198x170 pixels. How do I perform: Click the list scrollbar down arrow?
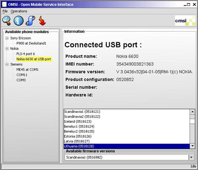(x=192, y=146)
